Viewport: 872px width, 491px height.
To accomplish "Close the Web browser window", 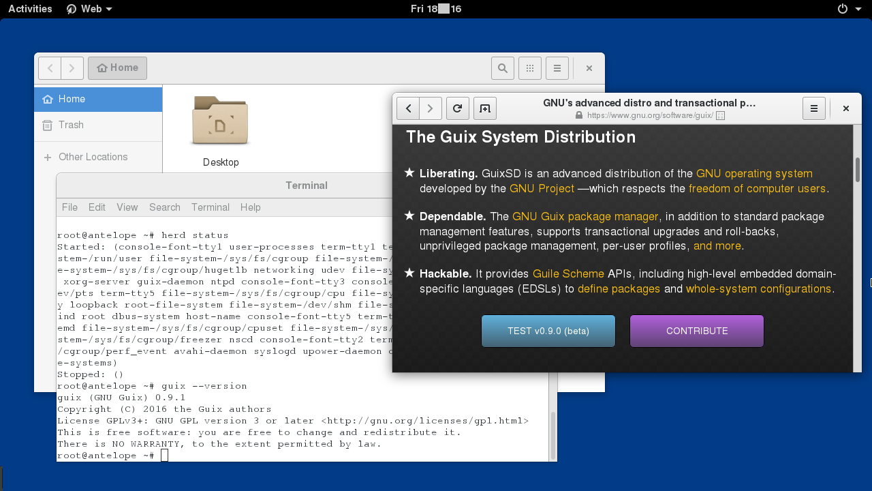I will coord(846,108).
